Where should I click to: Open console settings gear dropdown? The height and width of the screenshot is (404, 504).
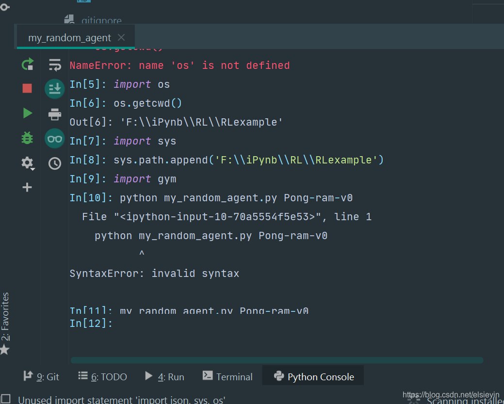[x=28, y=163]
